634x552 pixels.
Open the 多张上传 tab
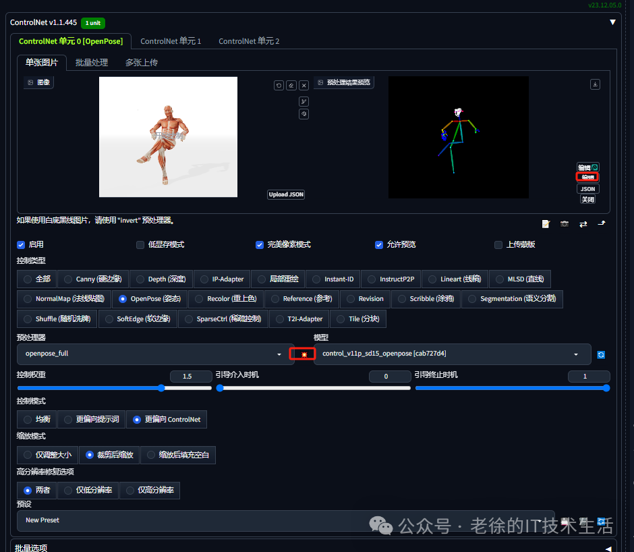pyautogui.click(x=141, y=63)
